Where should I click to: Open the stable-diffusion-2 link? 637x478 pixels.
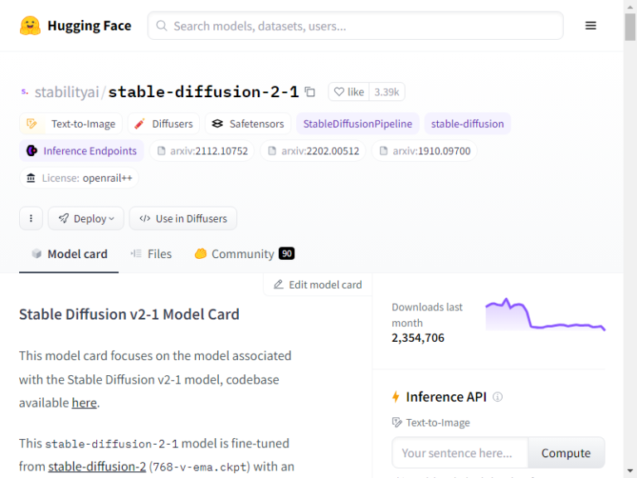97,466
